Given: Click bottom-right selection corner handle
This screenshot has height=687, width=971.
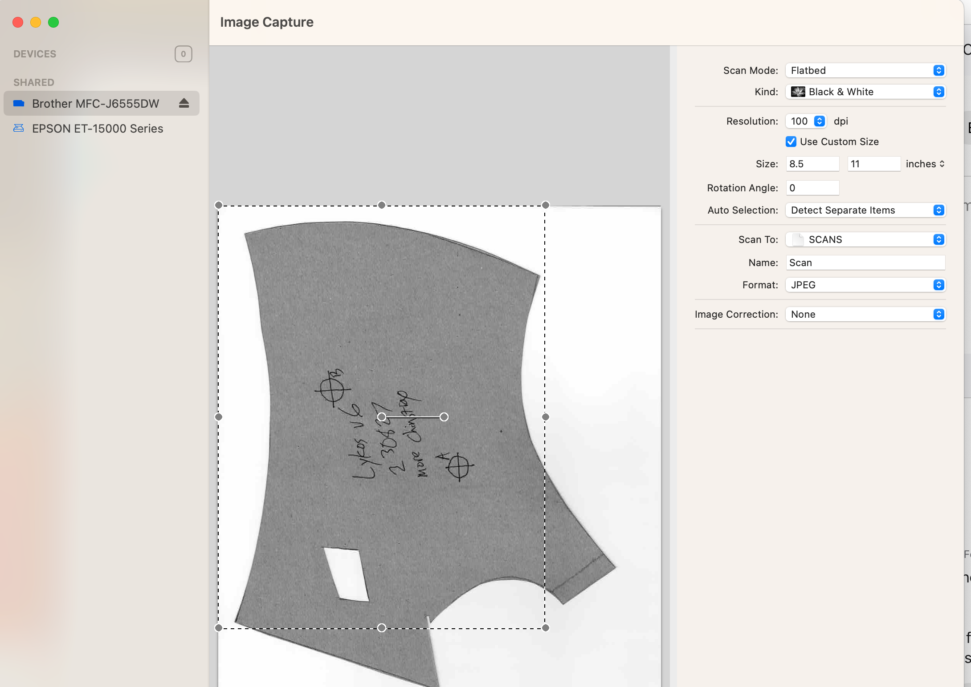Looking at the screenshot, I should [546, 628].
